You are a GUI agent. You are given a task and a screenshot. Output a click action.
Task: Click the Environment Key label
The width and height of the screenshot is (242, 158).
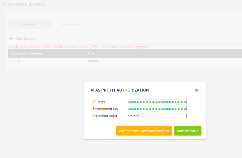click(x=106, y=109)
